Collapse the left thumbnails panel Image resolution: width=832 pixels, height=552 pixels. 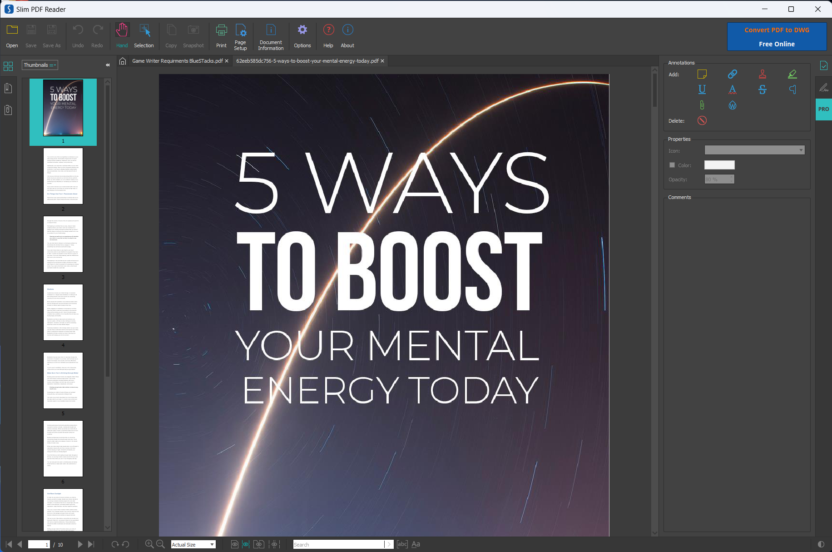tap(108, 65)
